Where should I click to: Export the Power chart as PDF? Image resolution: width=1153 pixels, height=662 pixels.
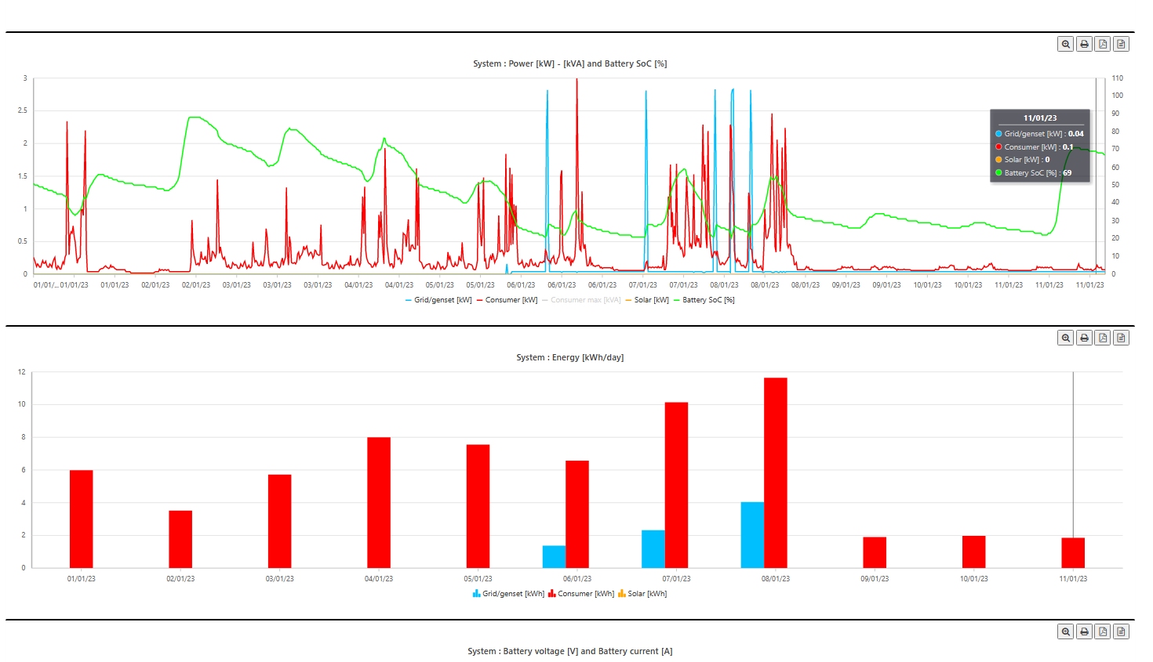click(x=1103, y=44)
